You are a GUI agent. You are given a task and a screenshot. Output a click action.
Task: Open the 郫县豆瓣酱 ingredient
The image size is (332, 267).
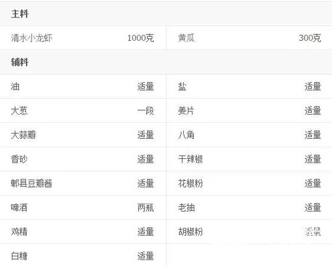pyautogui.click(x=31, y=184)
